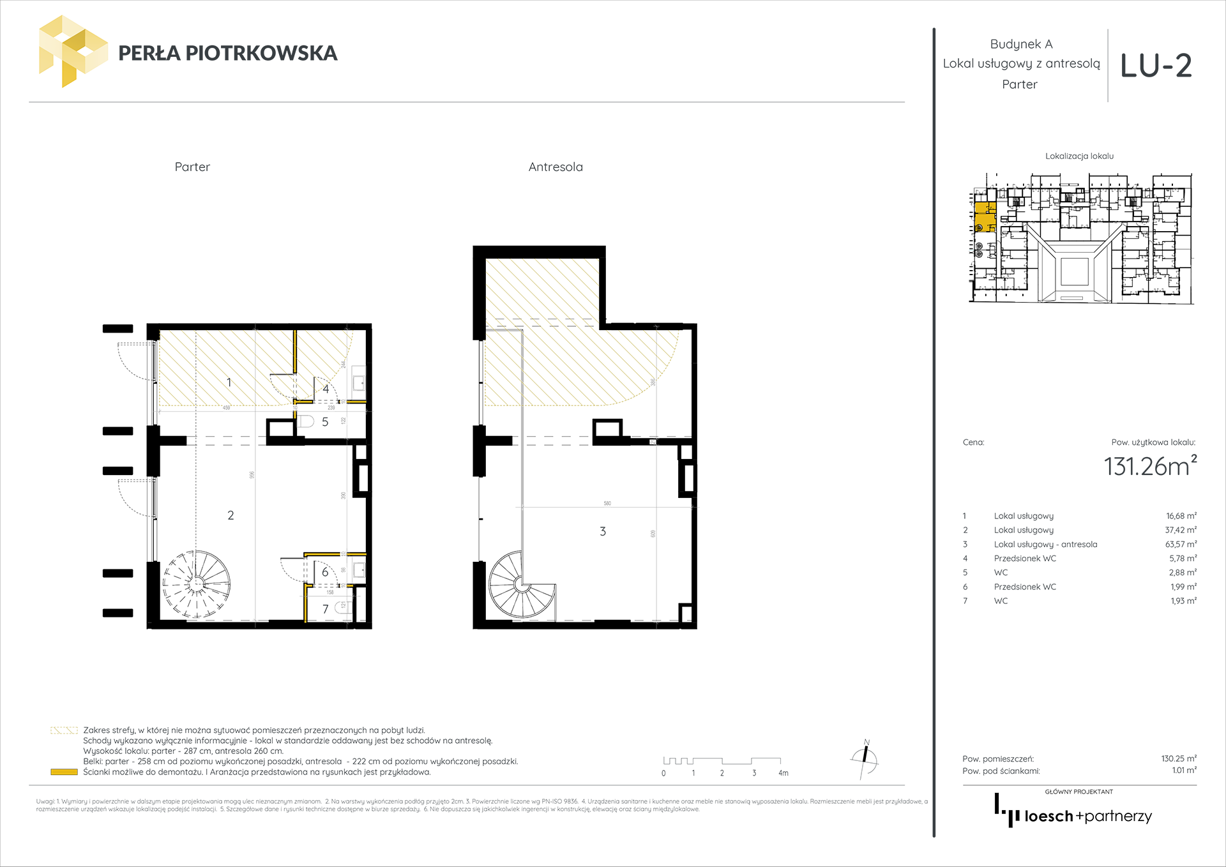Screen dimensions: 1226x867
Task: Click the right black stairwell block in overview plan
Action: (1137, 216)
